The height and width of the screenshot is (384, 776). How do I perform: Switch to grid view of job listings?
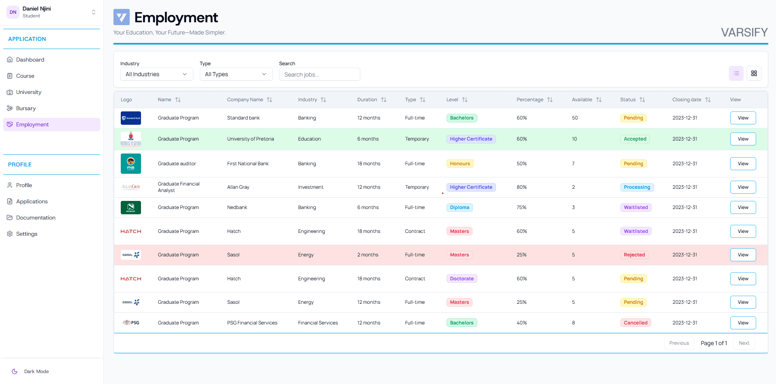pos(754,73)
